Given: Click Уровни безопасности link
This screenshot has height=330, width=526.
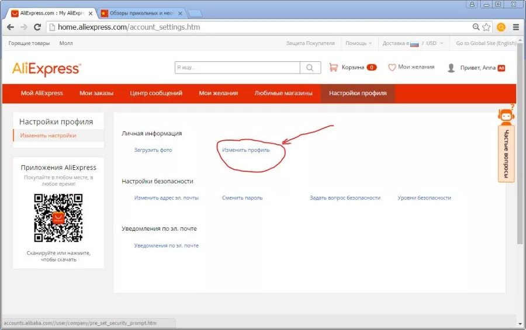Looking at the screenshot, I should [424, 198].
